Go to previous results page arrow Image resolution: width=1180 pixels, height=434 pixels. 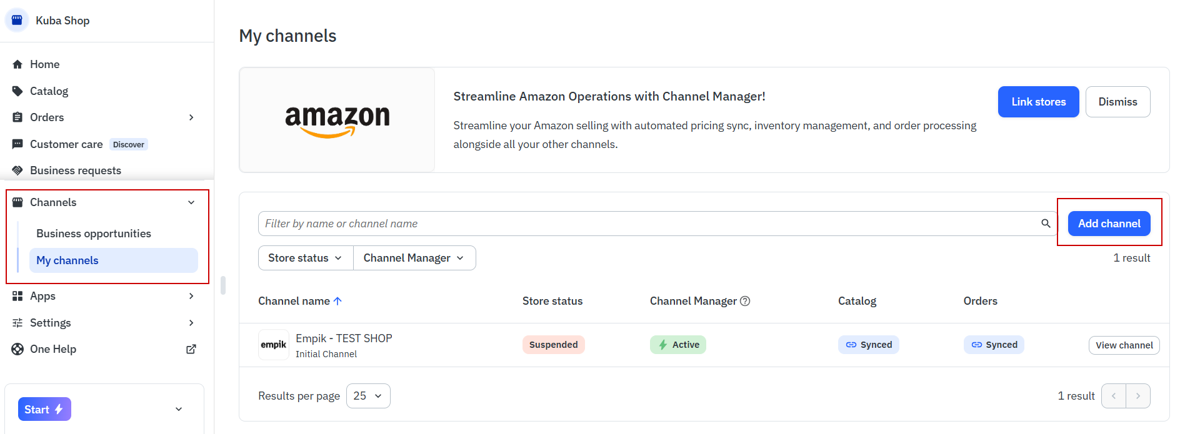coord(1114,396)
